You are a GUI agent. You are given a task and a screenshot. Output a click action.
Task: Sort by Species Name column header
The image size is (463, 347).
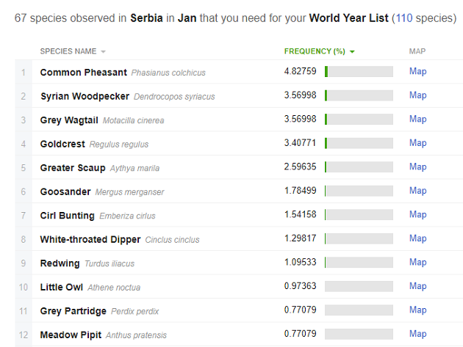click(68, 51)
